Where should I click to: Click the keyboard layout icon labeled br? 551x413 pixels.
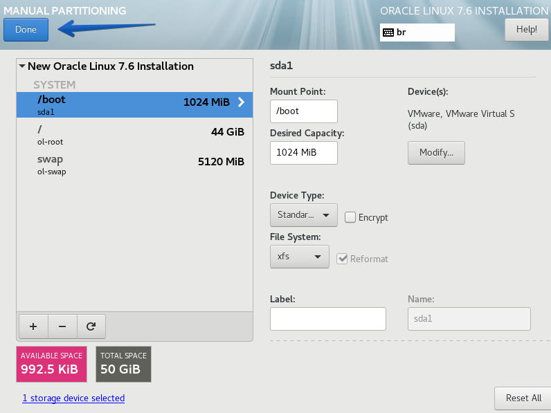click(x=388, y=33)
